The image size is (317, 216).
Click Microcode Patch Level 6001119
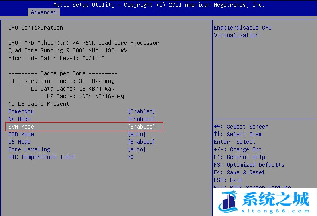point(57,59)
